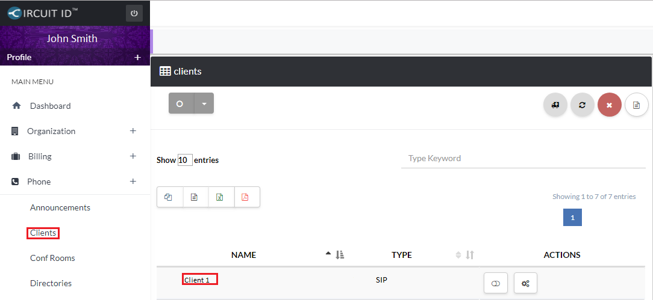Expand the Organization menu
This screenshot has height=300, width=653.
tap(133, 131)
